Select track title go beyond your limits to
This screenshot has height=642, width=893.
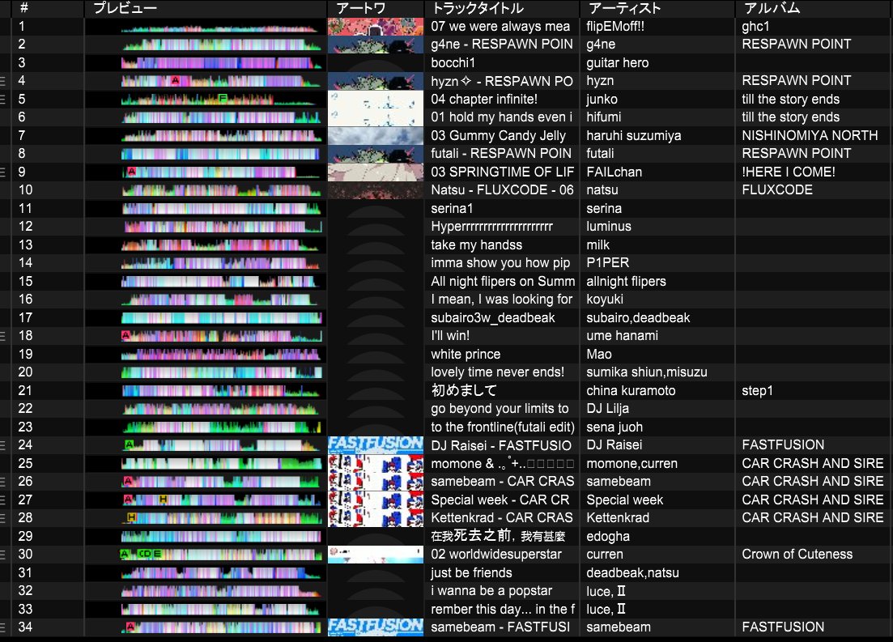click(x=500, y=409)
